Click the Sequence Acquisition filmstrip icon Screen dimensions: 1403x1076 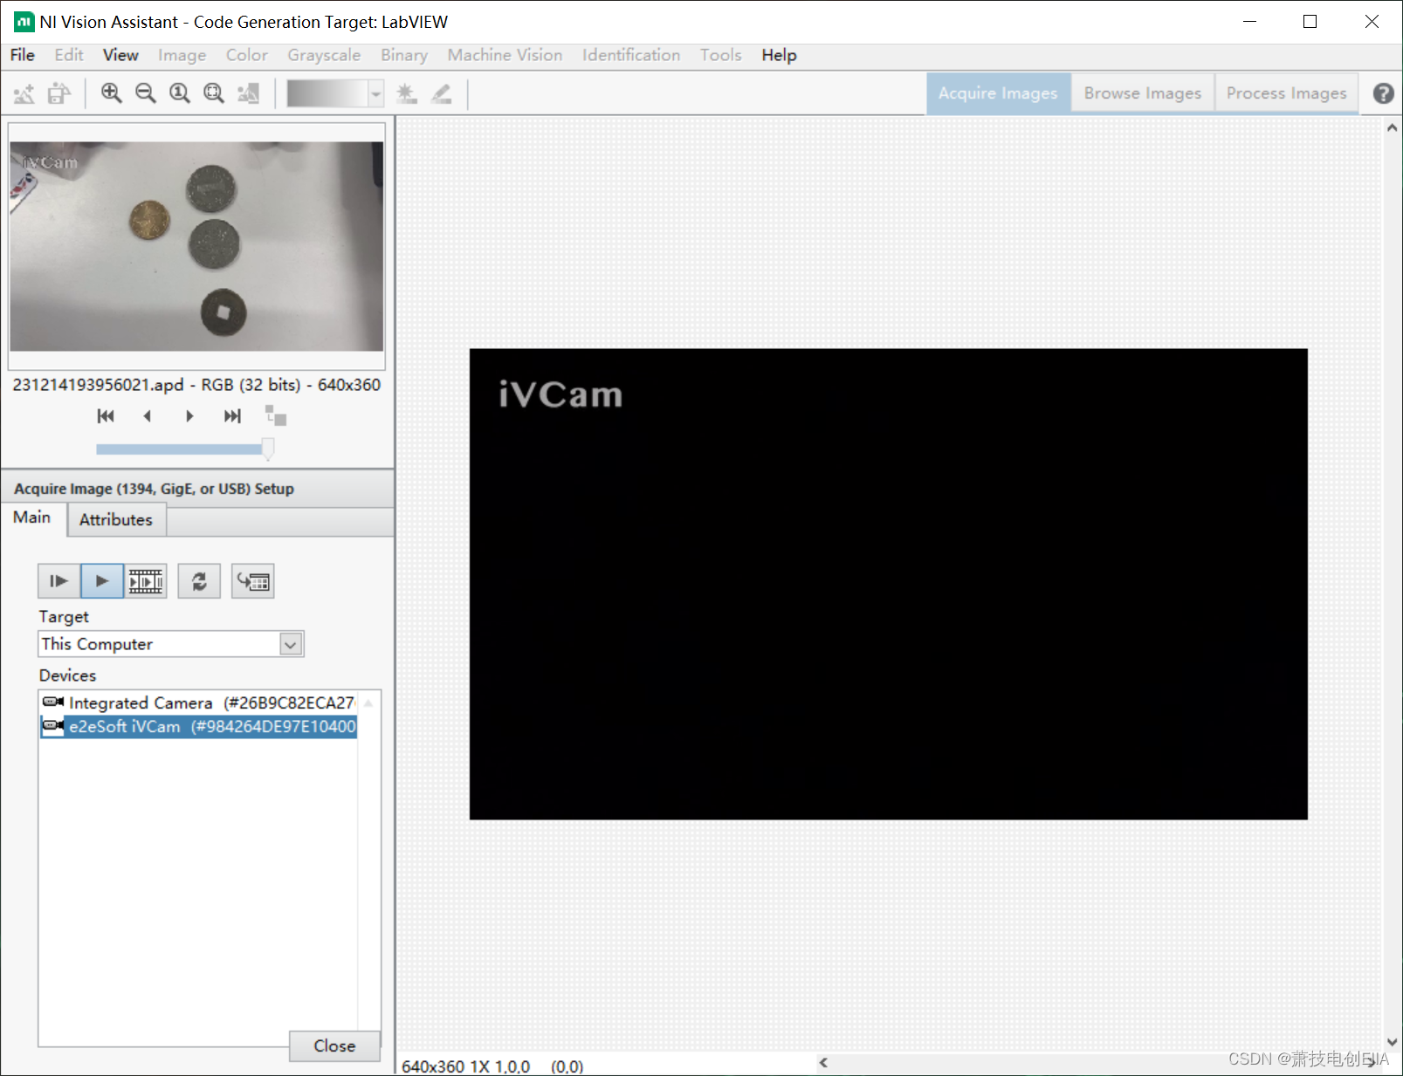[146, 581]
